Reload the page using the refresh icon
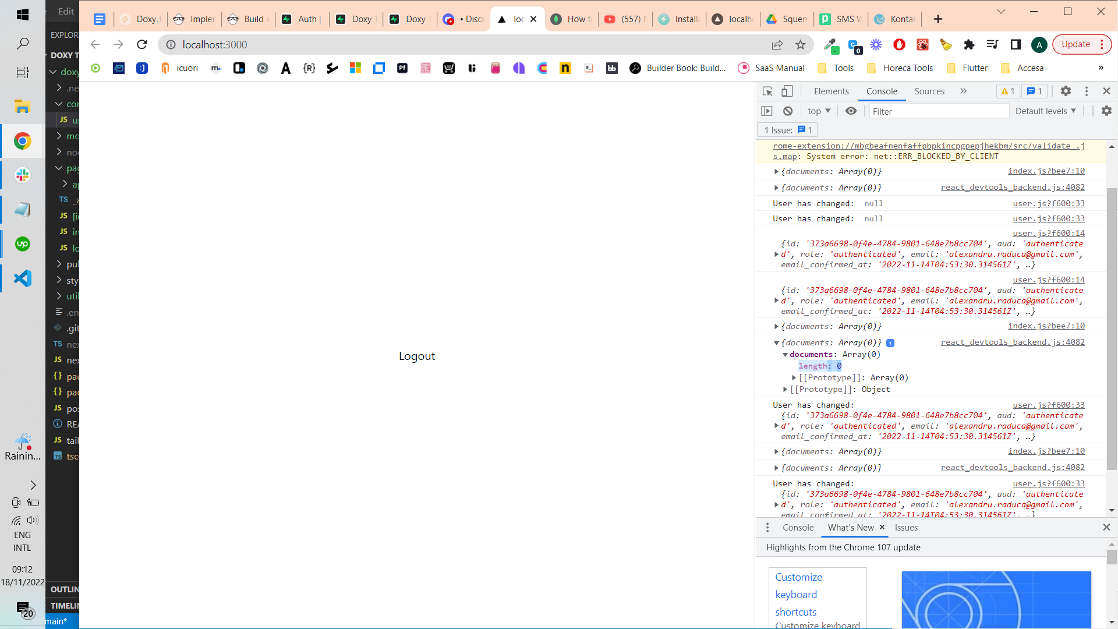The height and width of the screenshot is (629, 1118). [x=141, y=45]
